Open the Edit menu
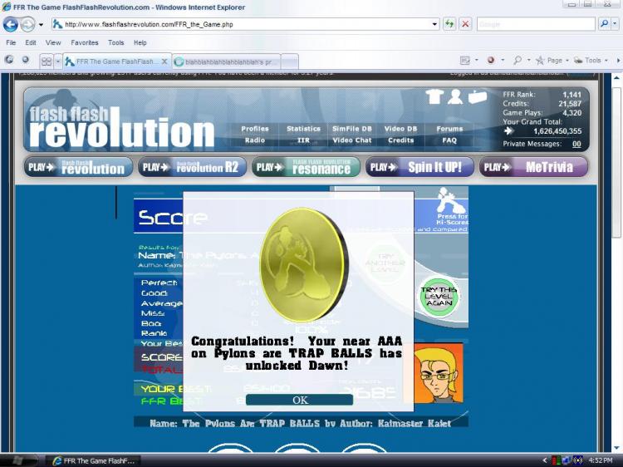The image size is (623, 467). 31,42
